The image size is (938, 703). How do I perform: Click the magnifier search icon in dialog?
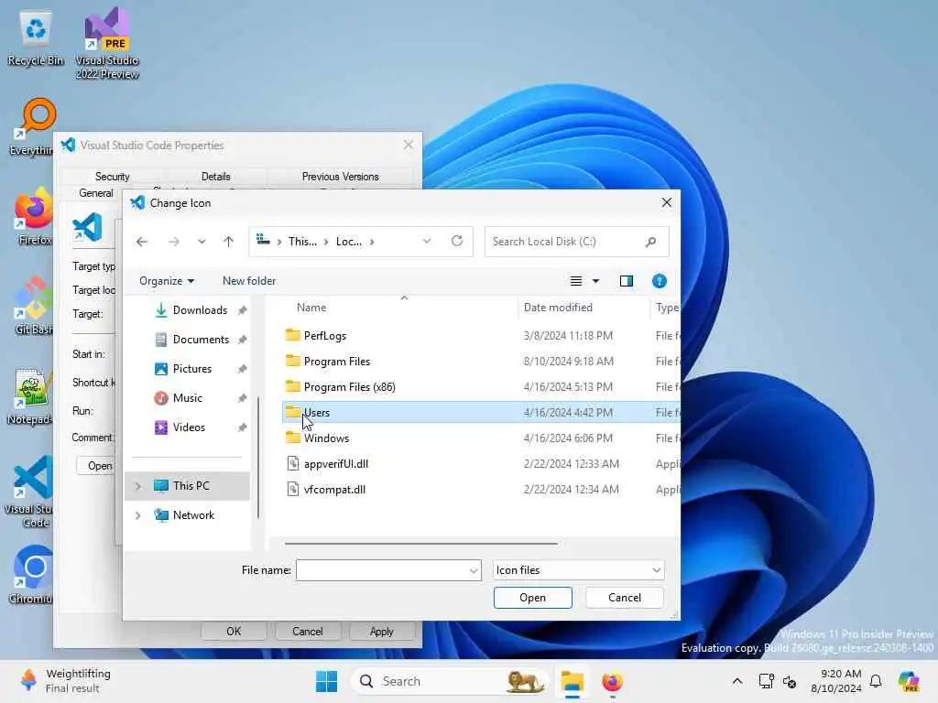tap(651, 242)
